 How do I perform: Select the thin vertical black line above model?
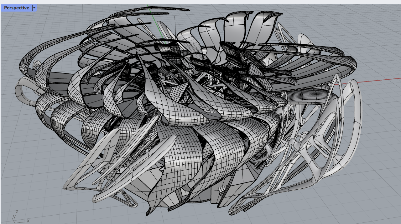[x=175, y=24]
